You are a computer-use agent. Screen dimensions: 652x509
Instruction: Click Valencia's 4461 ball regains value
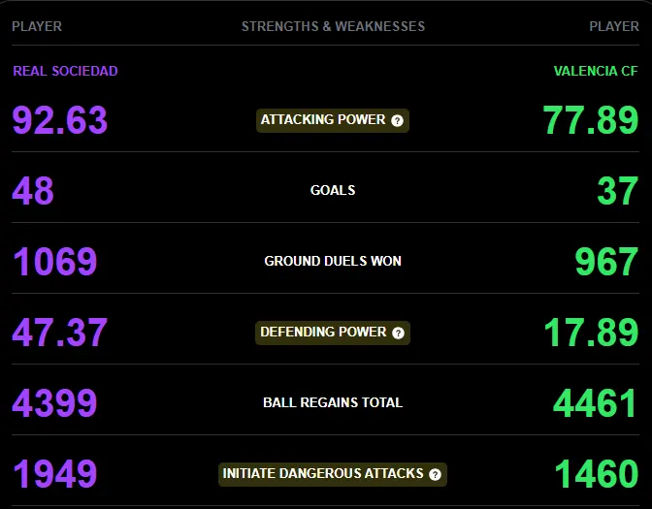point(595,403)
